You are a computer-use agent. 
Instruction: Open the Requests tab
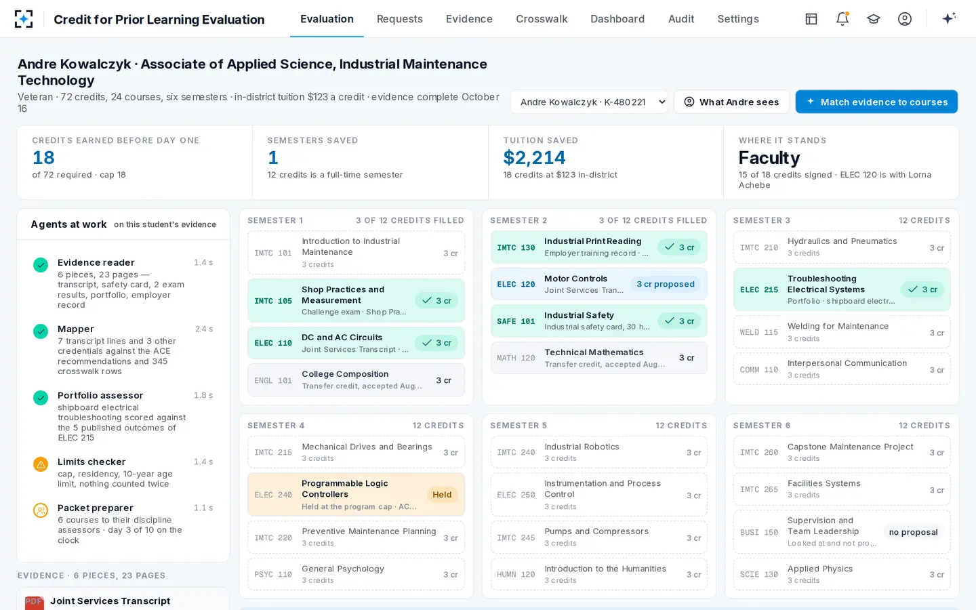(x=400, y=19)
